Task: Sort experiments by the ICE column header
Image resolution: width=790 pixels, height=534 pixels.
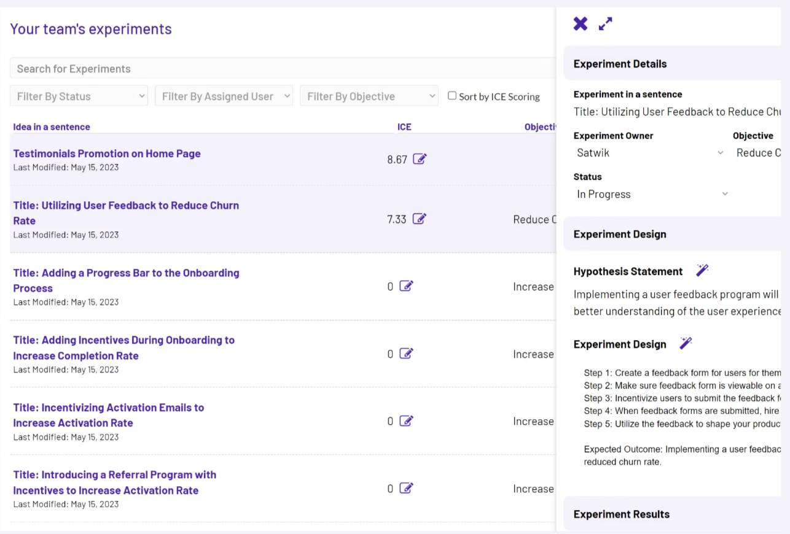Action: coord(404,127)
